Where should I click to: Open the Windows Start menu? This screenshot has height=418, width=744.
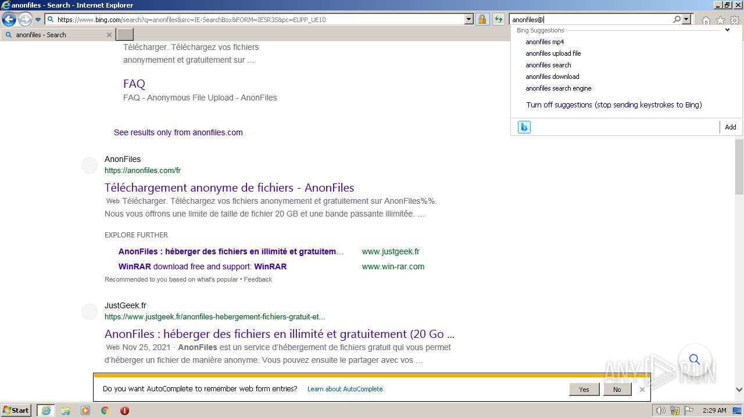pos(16,410)
